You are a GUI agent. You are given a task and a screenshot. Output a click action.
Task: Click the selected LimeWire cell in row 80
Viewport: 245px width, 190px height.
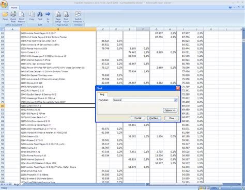point(58,106)
